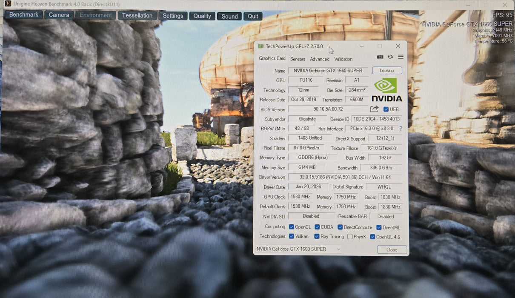Click the GPU-Z title bar app icon
Screen dimensions: 515x298
[260, 46]
